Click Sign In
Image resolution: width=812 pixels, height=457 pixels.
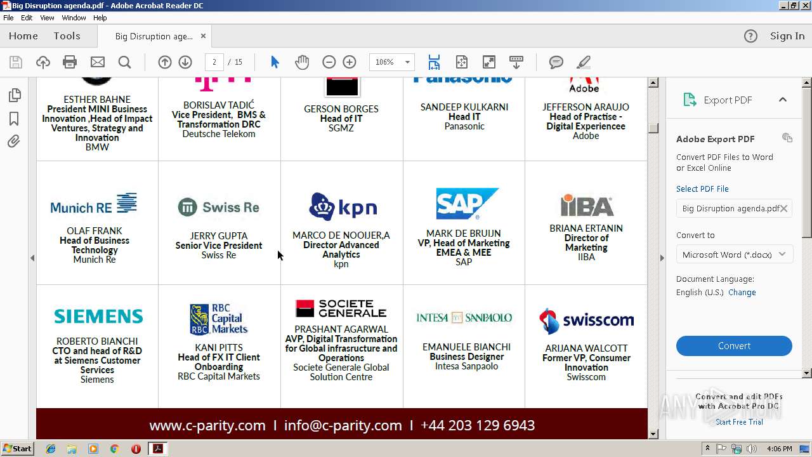coord(787,36)
